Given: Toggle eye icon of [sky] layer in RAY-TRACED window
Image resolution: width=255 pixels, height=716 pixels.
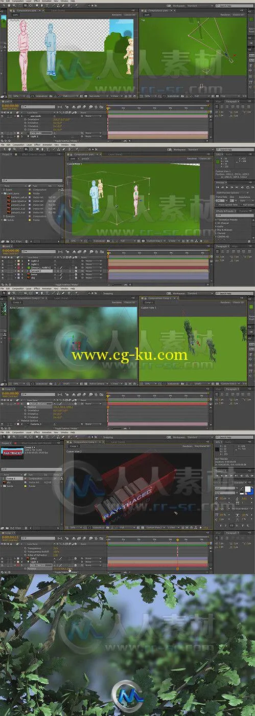Looking at the screenshot, I should [4, 558].
